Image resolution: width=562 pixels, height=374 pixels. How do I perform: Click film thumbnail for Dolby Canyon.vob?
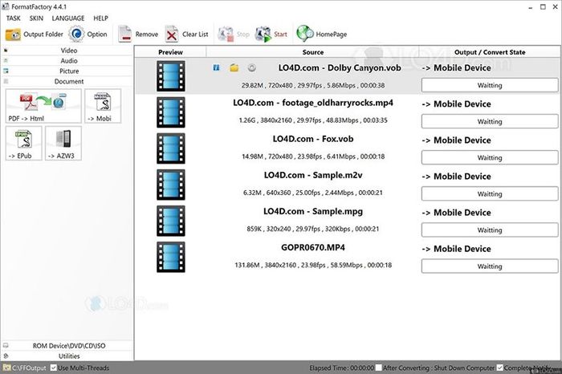click(171, 76)
